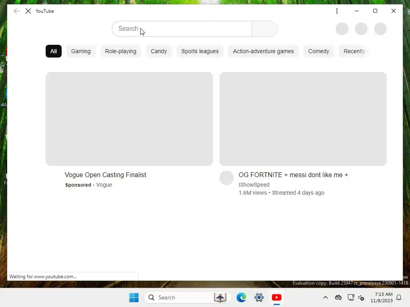410x307 pixels.
Task: Click the Vogue Open Casting Finalist title
Action: coord(105,175)
